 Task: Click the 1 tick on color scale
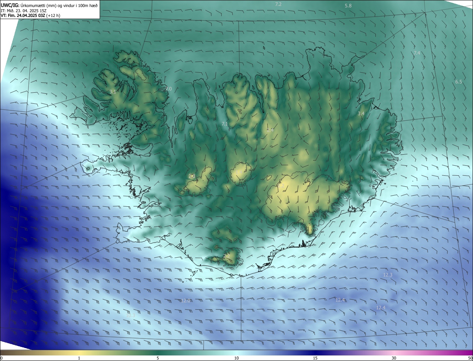tap(79, 358)
